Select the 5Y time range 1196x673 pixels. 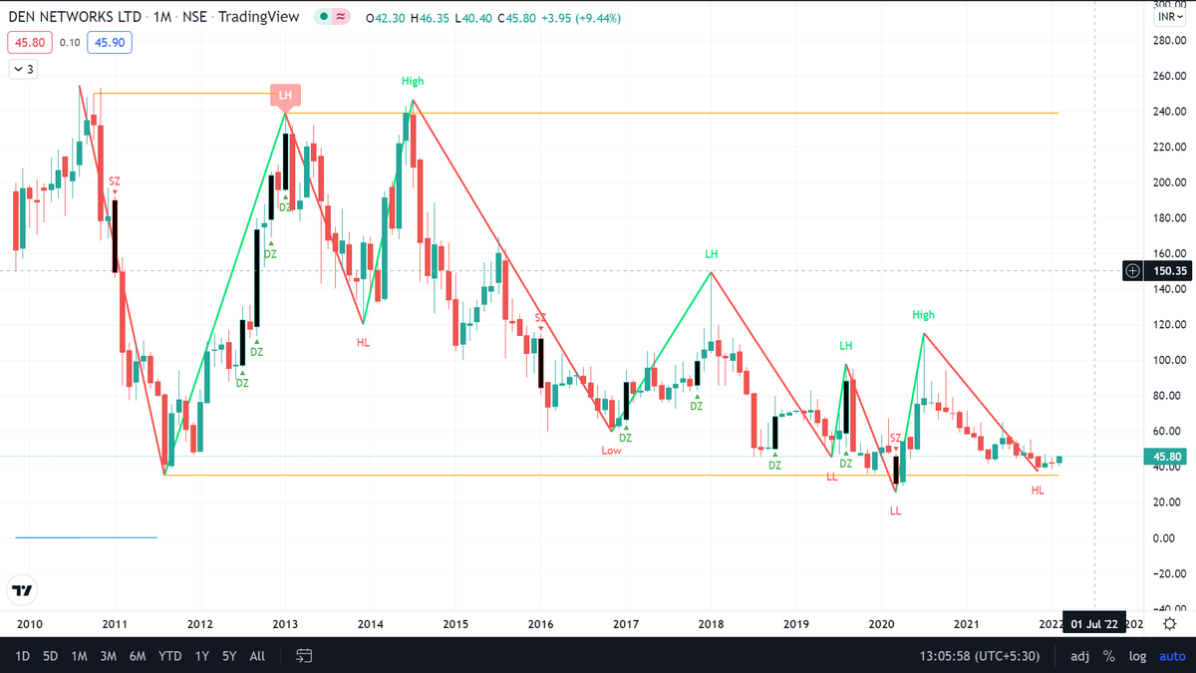pos(229,656)
